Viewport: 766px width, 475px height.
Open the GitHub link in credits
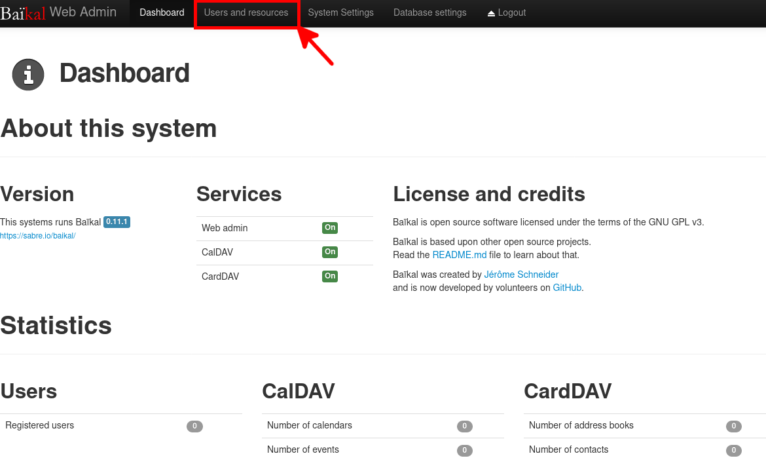567,287
